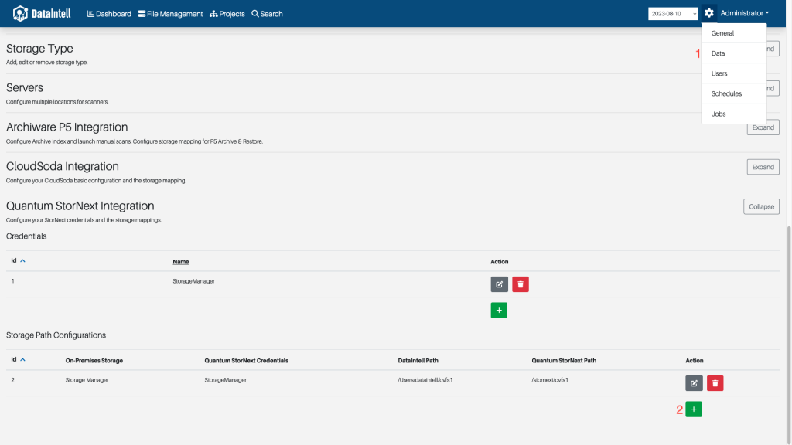
Task: Click StorageManager name in credentials table
Action: pyautogui.click(x=193, y=281)
